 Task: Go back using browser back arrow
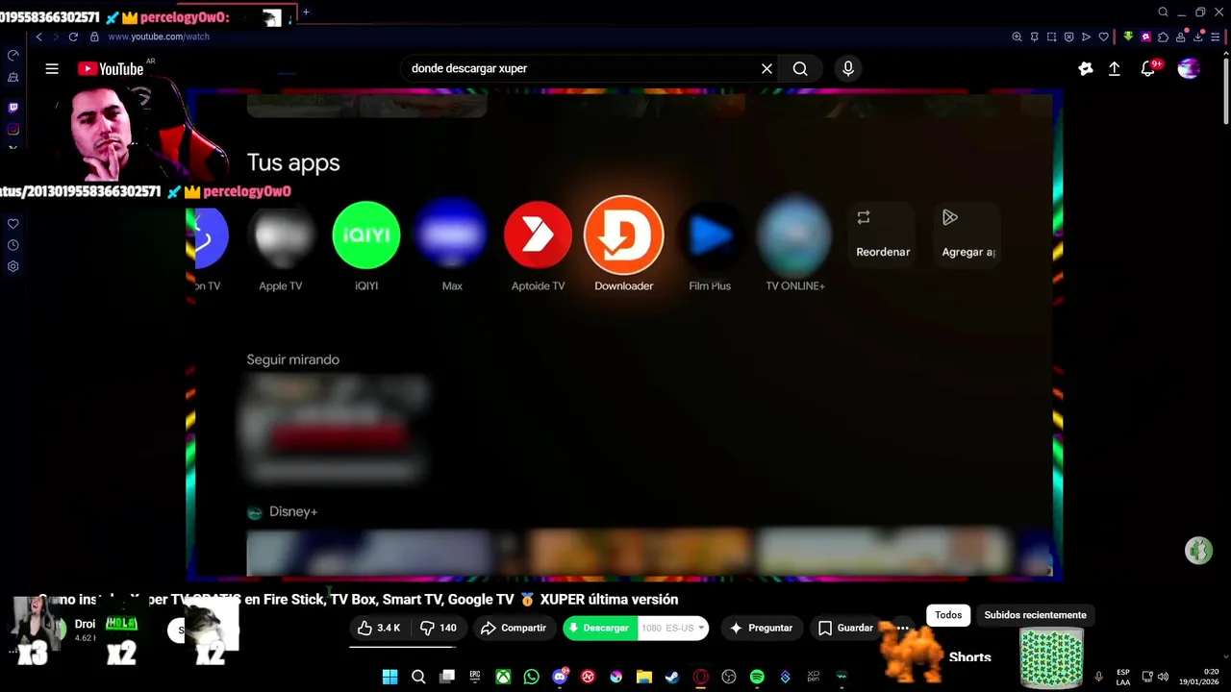tap(38, 37)
